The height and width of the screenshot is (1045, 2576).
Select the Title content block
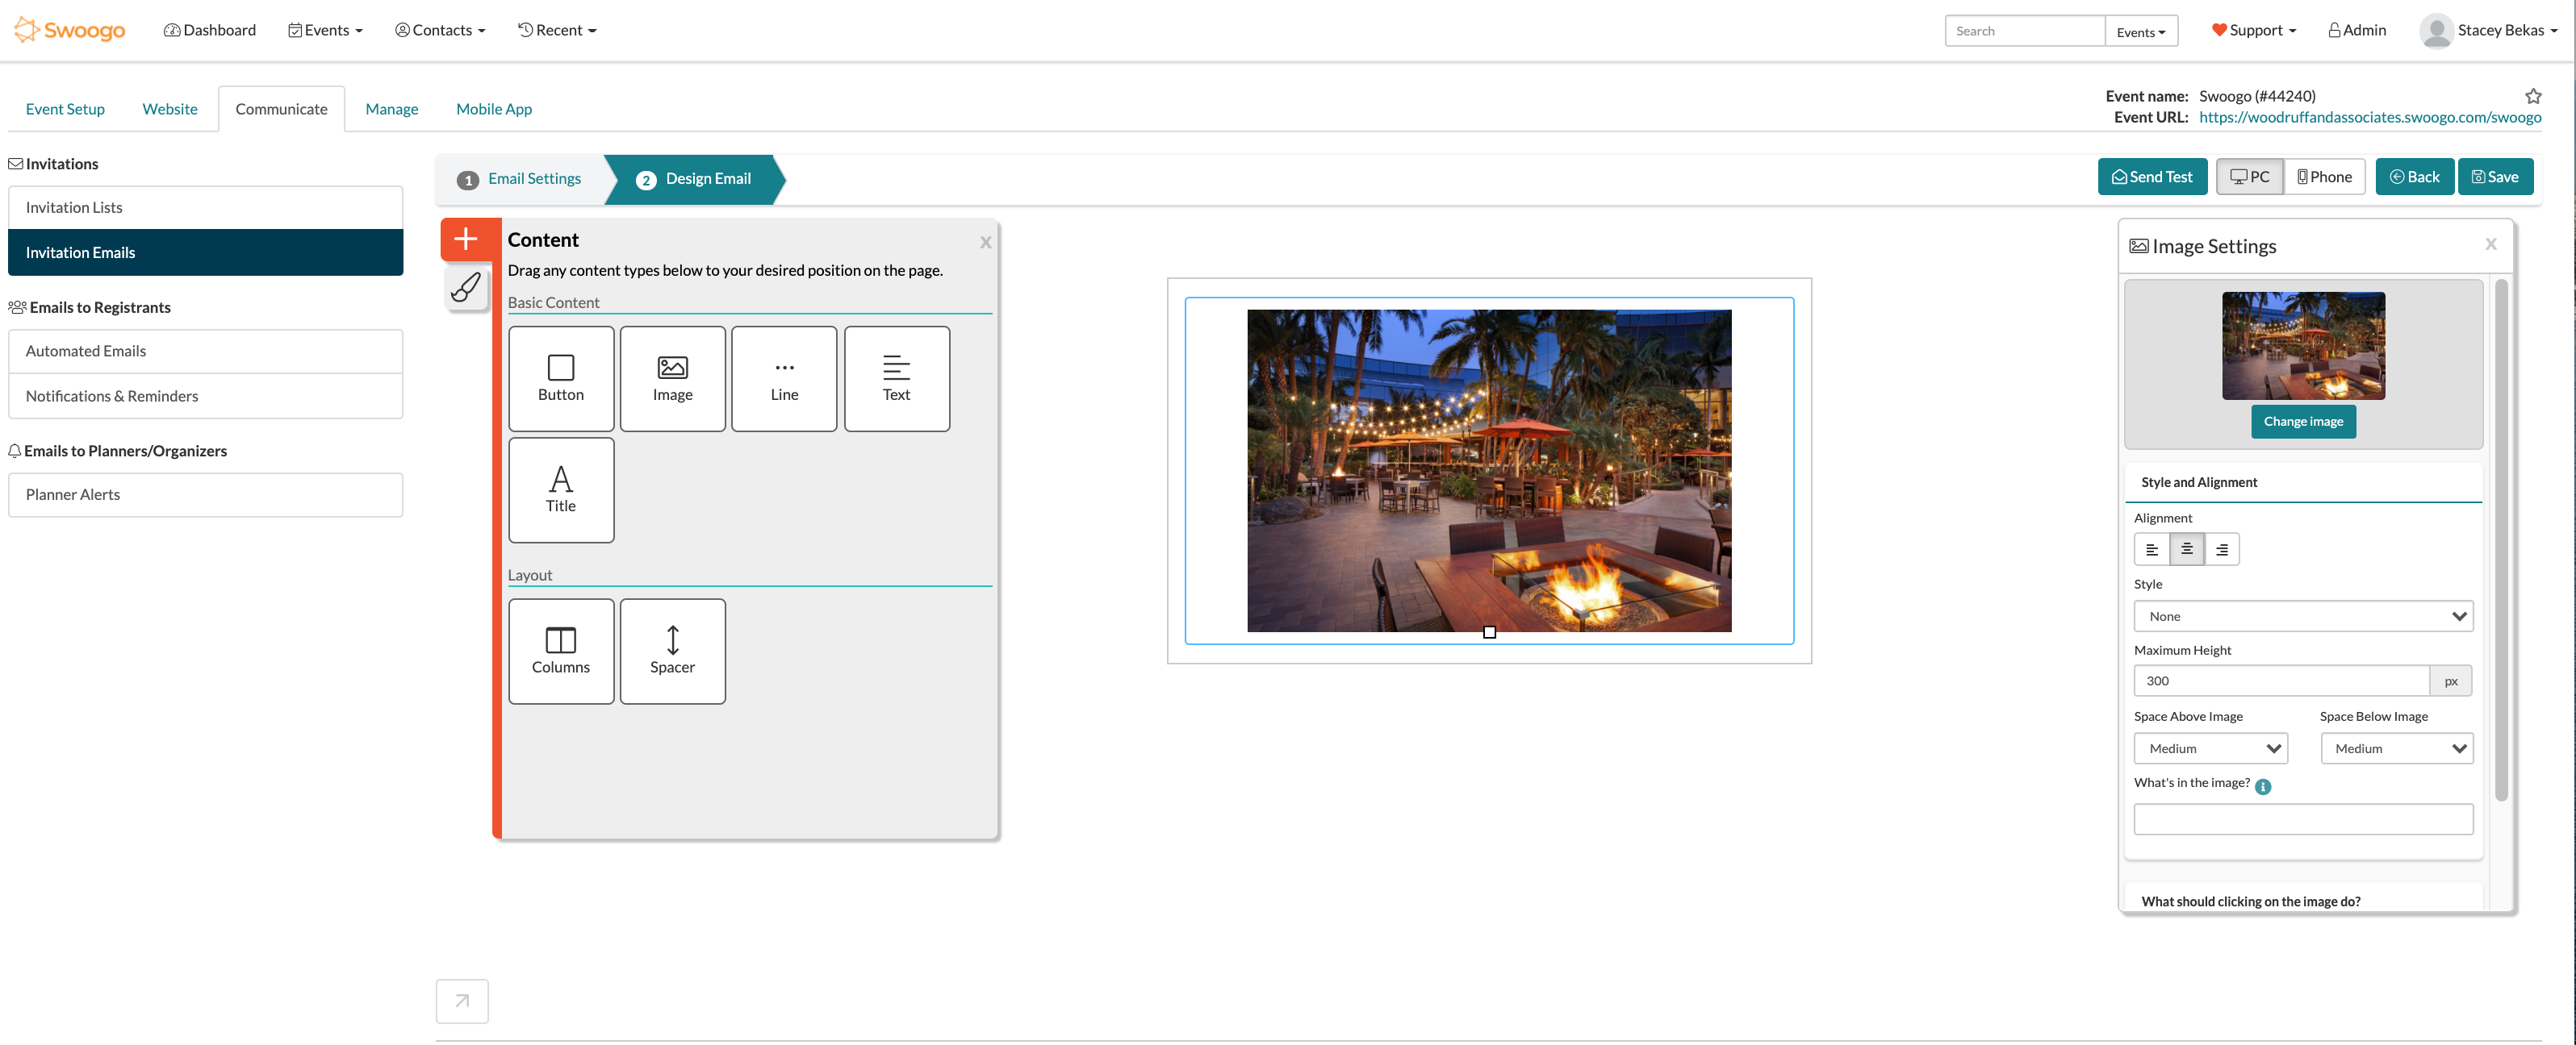[x=561, y=489]
